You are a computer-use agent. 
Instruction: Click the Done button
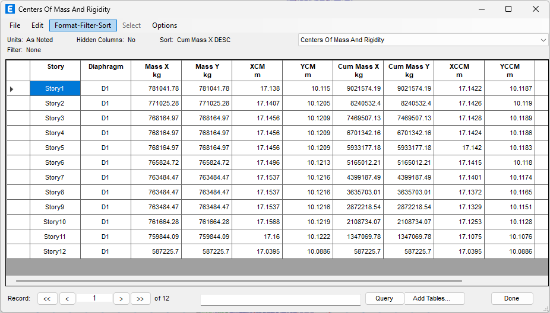click(x=512, y=298)
